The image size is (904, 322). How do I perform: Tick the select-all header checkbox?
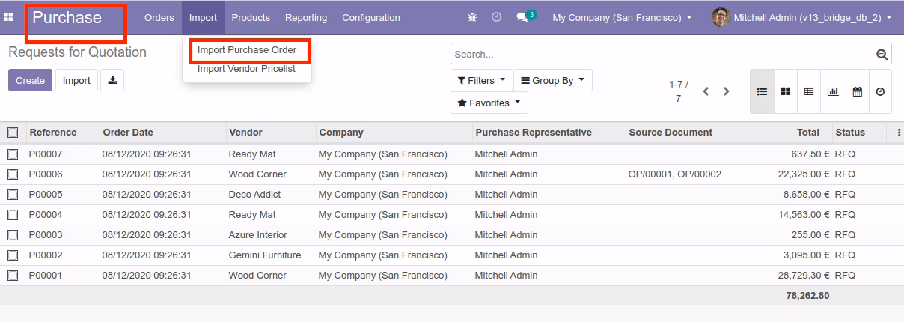click(x=13, y=133)
